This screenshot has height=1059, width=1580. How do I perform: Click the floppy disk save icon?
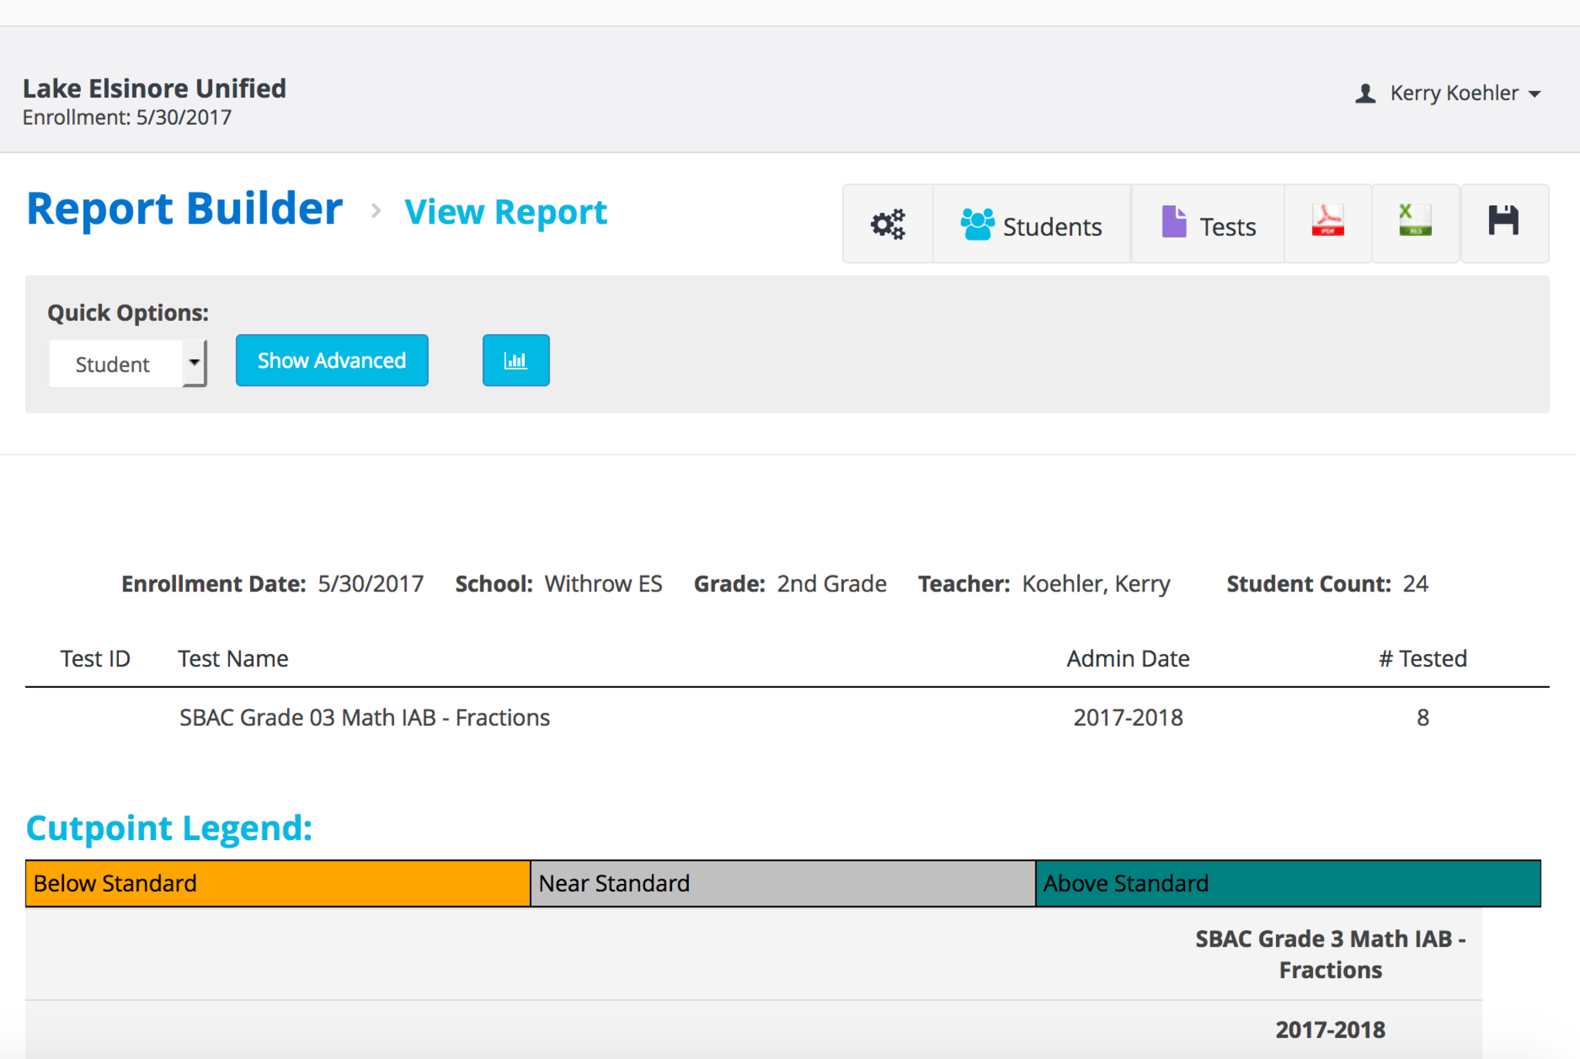pyautogui.click(x=1503, y=222)
